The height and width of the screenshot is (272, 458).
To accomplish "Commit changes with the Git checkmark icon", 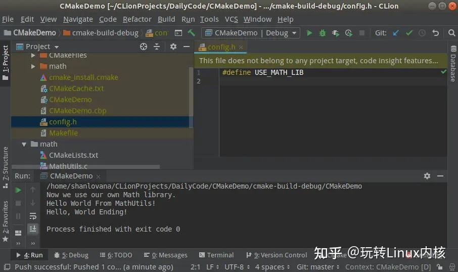I will 409,33.
